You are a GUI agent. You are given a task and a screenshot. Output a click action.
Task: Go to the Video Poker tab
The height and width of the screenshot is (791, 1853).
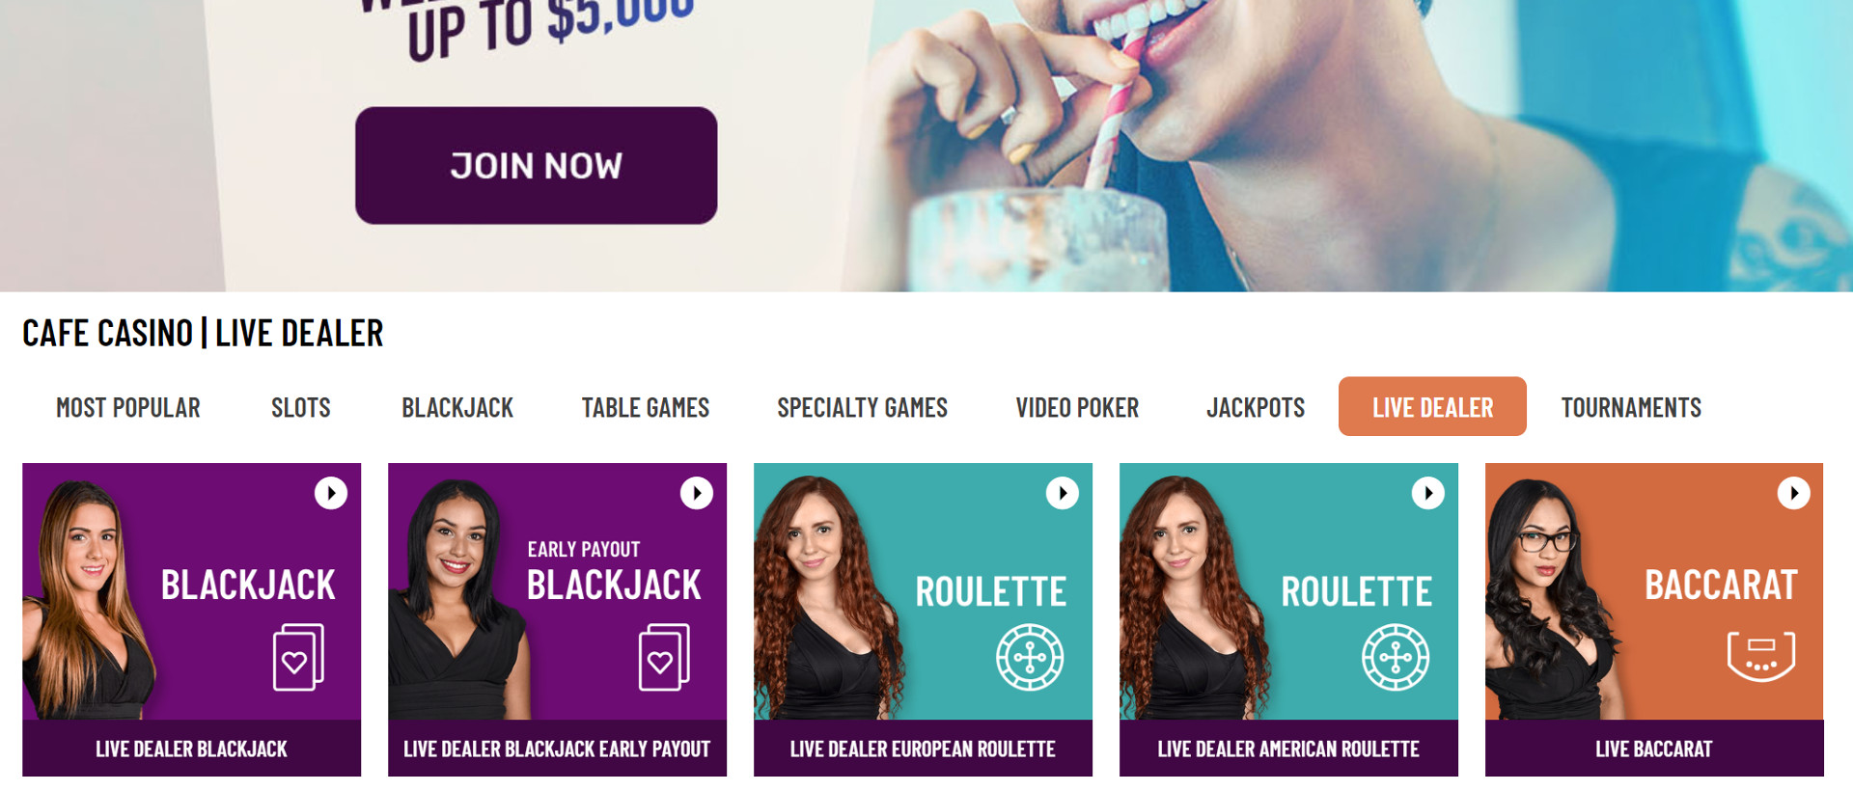1077,408
